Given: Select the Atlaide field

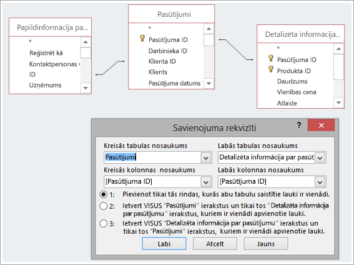Looking at the screenshot, I should pyautogui.click(x=287, y=103).
